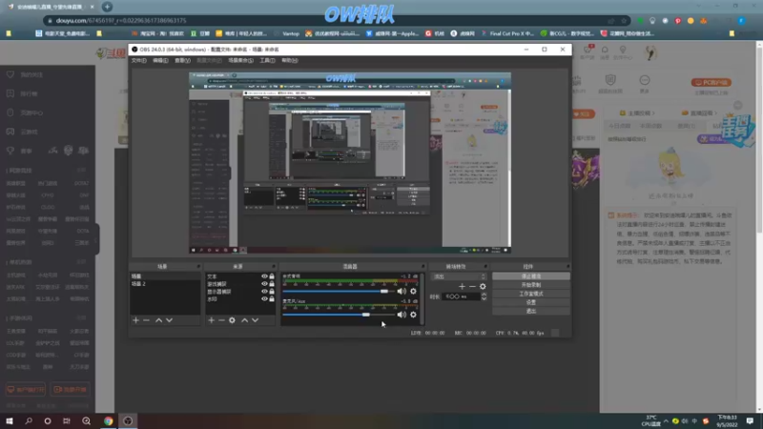763x429 pixels.
Task: Remove the selected source with the minus icon
Action: click(x=221, y=320)
